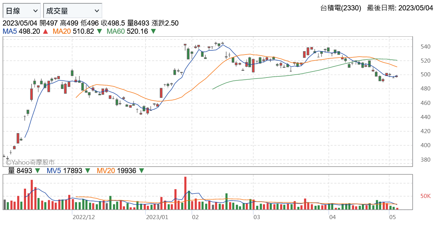The height and width of the screenshot is (228, 437).
Task: Click the 開497 opening price value
Action: click(x=48, y=23)
